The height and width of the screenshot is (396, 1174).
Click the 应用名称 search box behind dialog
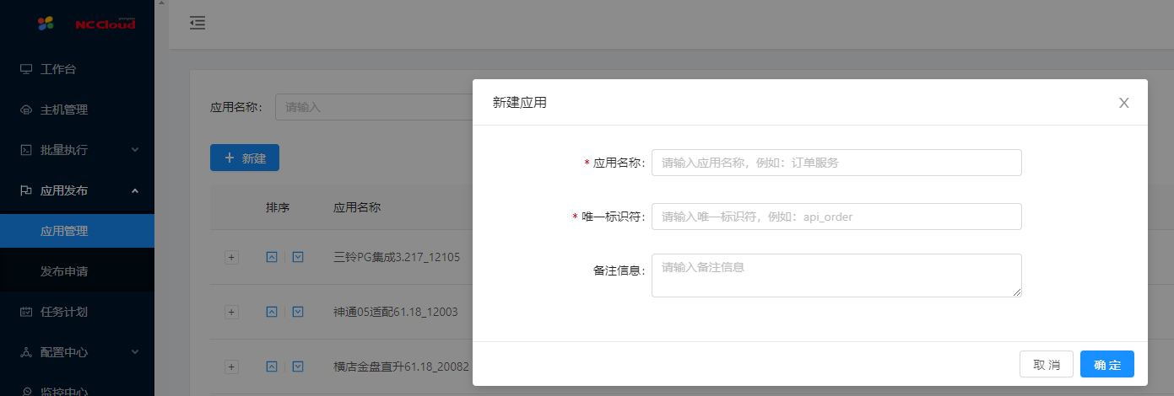(374, 107)
